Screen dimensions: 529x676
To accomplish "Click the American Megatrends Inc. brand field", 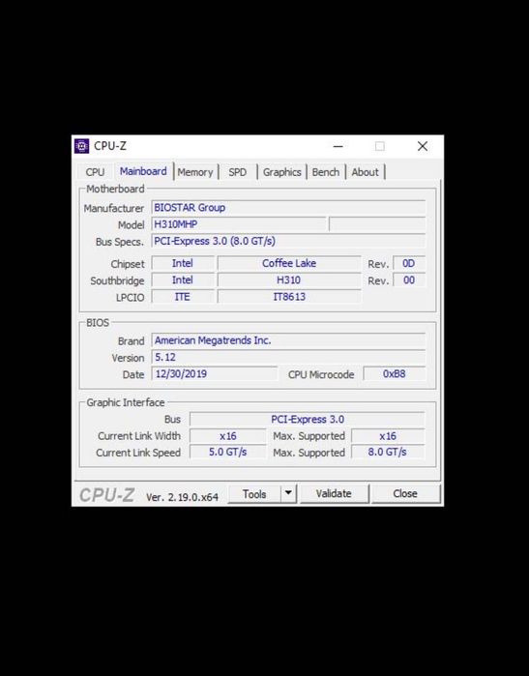I will click(288, 340).
